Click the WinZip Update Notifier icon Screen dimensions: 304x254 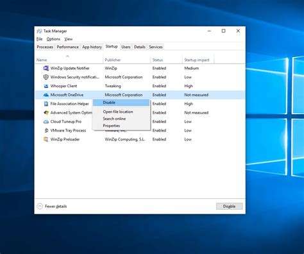point(46,68)
